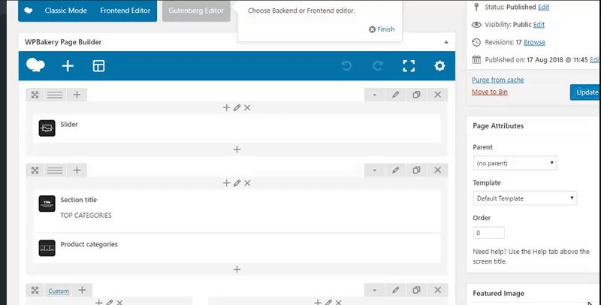Open the Slider element
The image size is (601, 305).
pyautogui.click(x=237, y=128)
